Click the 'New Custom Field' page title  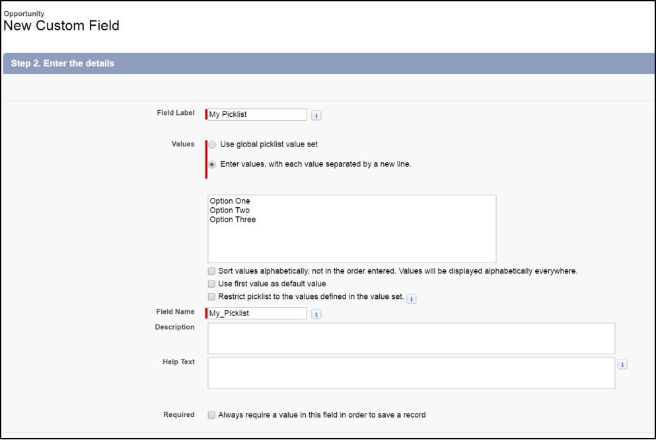61,26
